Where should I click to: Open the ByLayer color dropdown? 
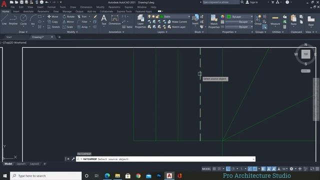pos(251,16)
